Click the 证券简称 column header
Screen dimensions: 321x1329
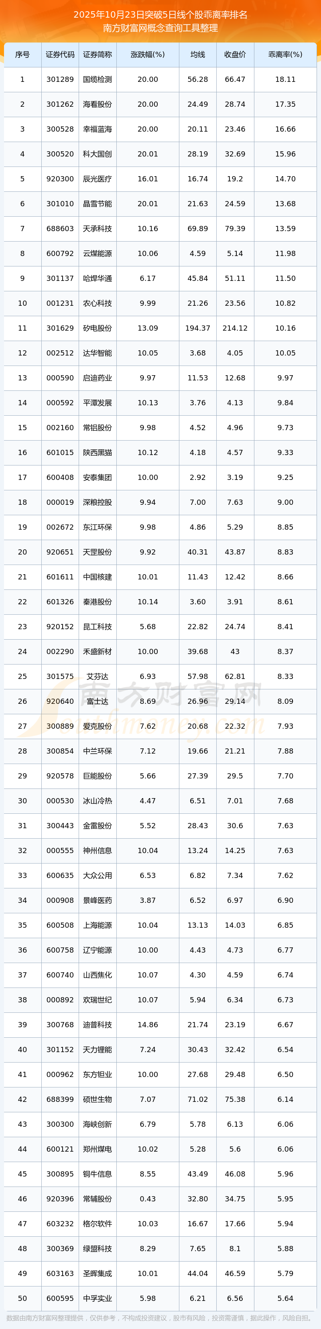point(98,55)
